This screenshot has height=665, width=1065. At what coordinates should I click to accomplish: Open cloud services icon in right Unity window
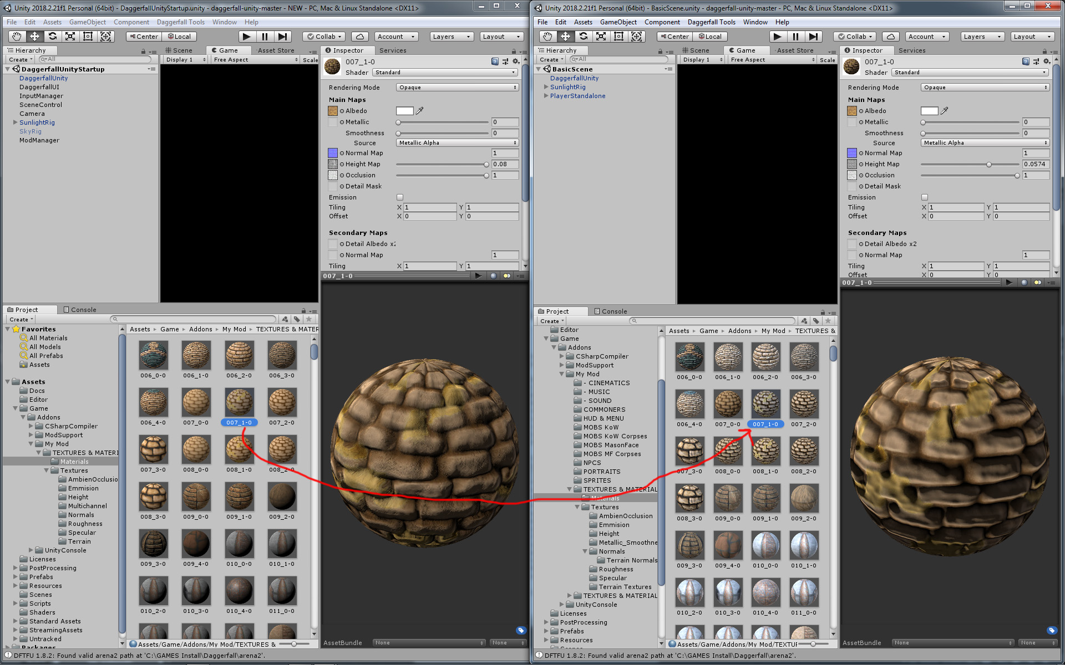click(x=891, y=37)
